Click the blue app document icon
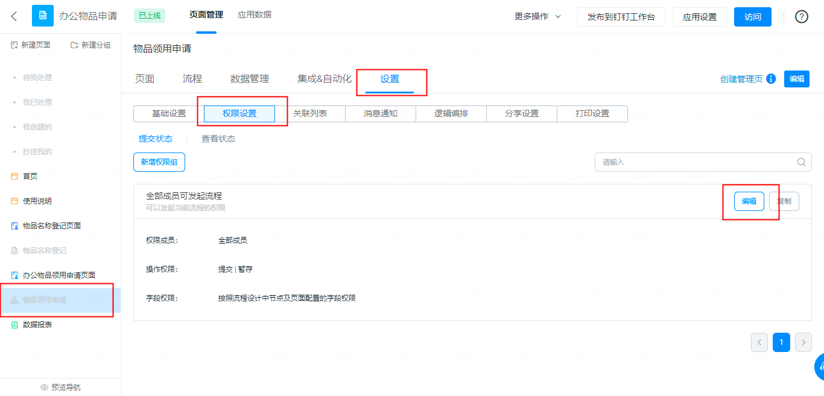 43,16
